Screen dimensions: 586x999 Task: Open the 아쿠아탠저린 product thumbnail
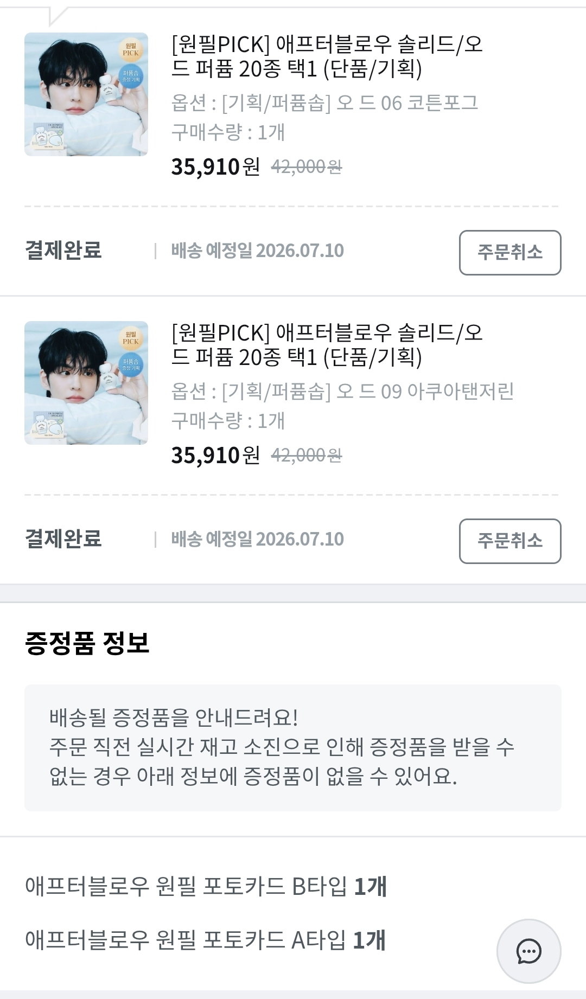pos(86,383)
